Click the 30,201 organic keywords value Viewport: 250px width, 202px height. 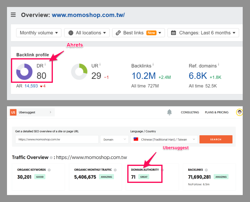[24, 177]
